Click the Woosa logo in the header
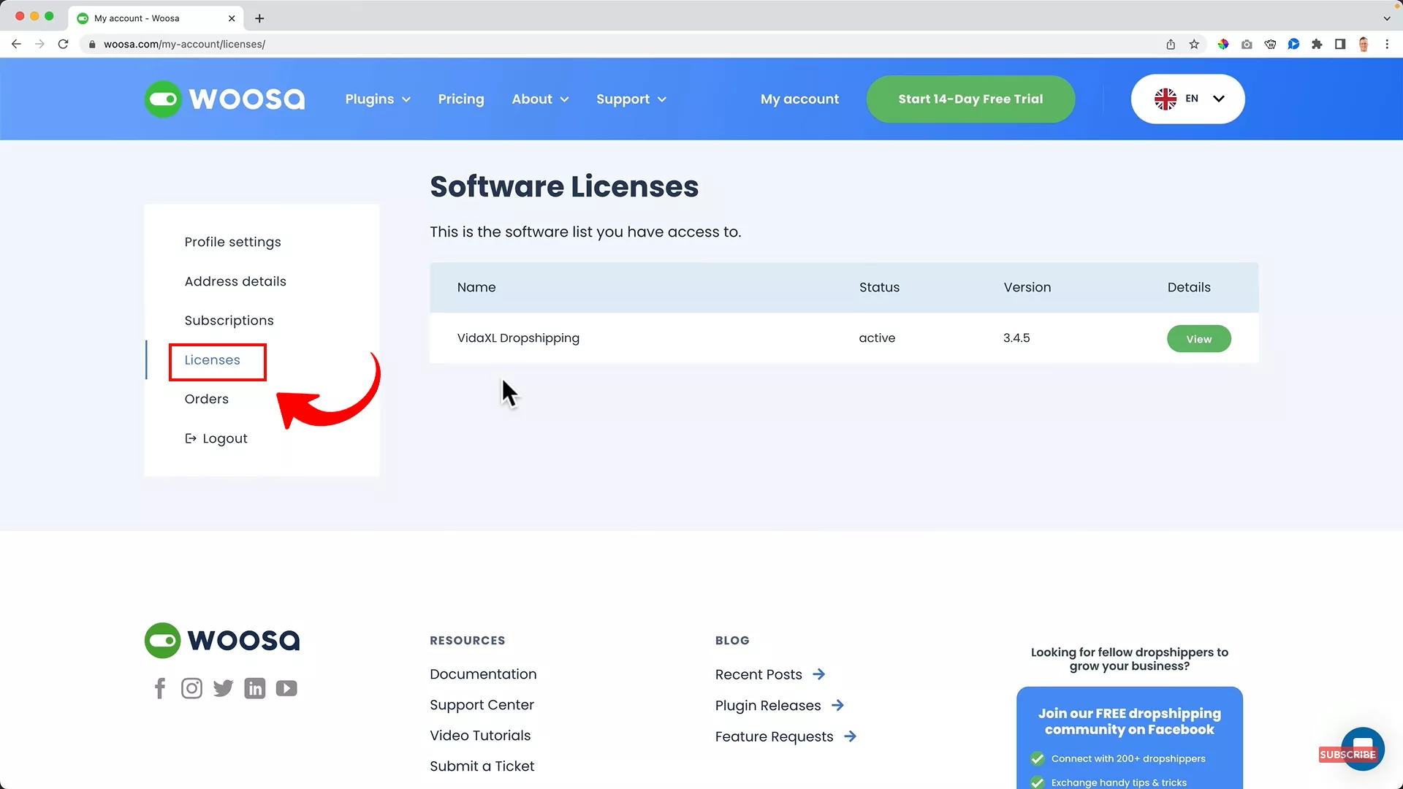The image size is (1403, 789). click(224, 99)
